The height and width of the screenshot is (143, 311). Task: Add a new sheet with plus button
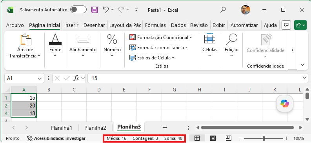tap(165, 128)
